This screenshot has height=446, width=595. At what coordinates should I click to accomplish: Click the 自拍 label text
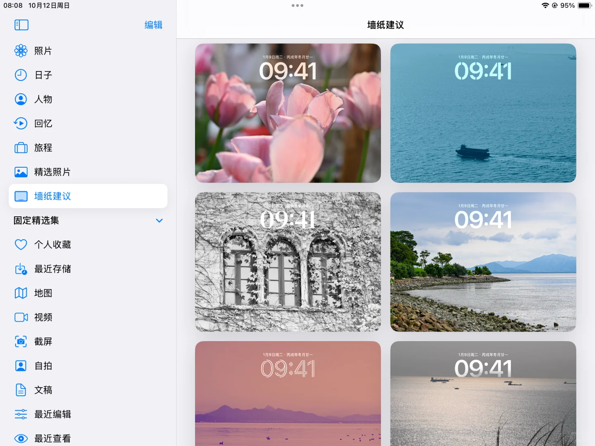(x=43, y=366)
